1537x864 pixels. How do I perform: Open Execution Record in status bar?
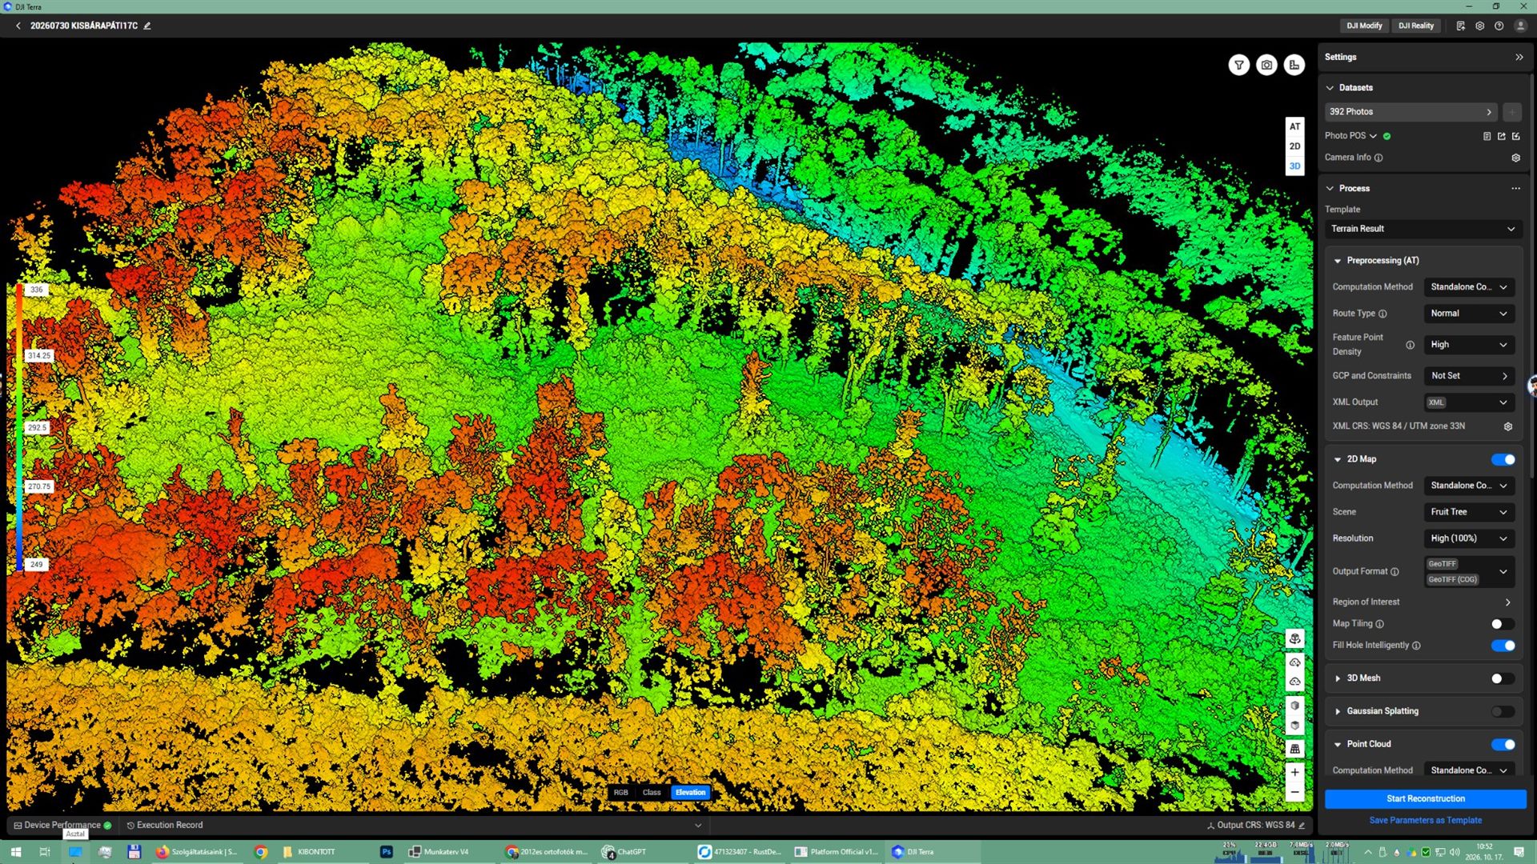click(x=165, y=825)
